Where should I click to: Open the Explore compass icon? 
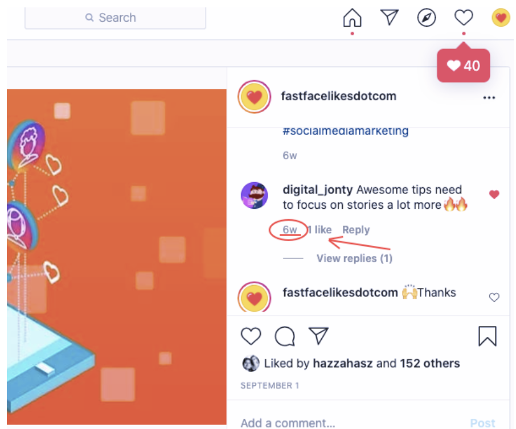[x=427, y=18]
